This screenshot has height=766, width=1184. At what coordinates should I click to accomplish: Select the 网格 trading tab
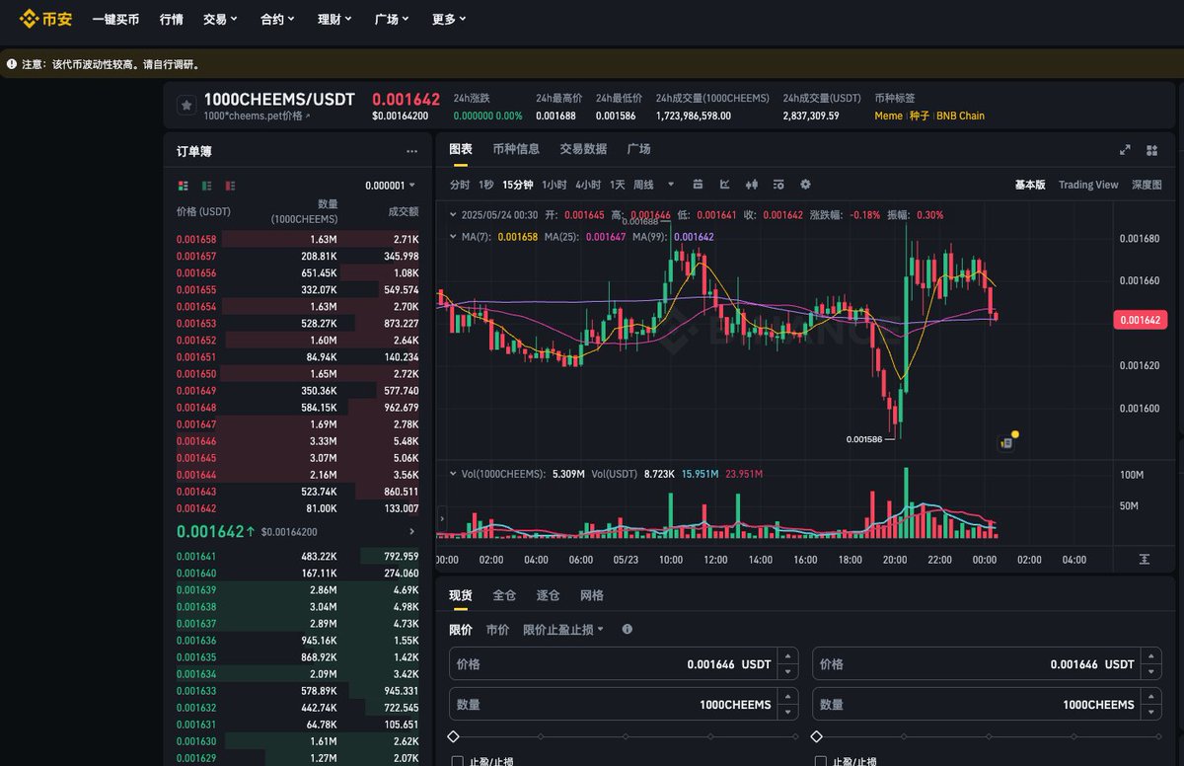(x=592, y=595)
